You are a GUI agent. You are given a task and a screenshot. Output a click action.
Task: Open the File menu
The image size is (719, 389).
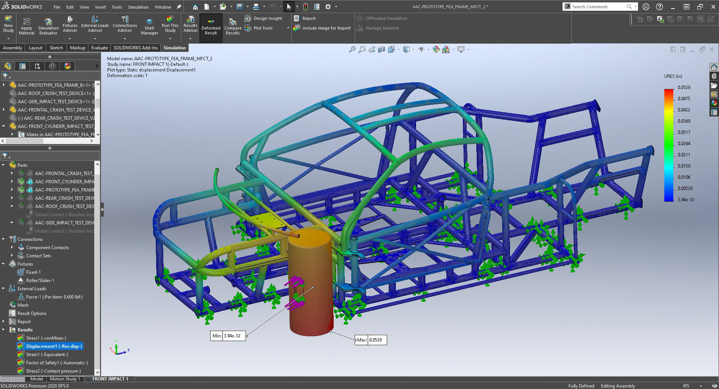pyautogui.click(x=57, y=7)
